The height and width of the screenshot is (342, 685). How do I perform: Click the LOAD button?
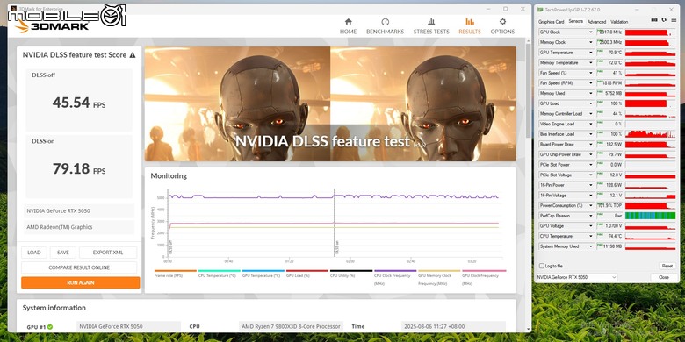pos(34,253)
